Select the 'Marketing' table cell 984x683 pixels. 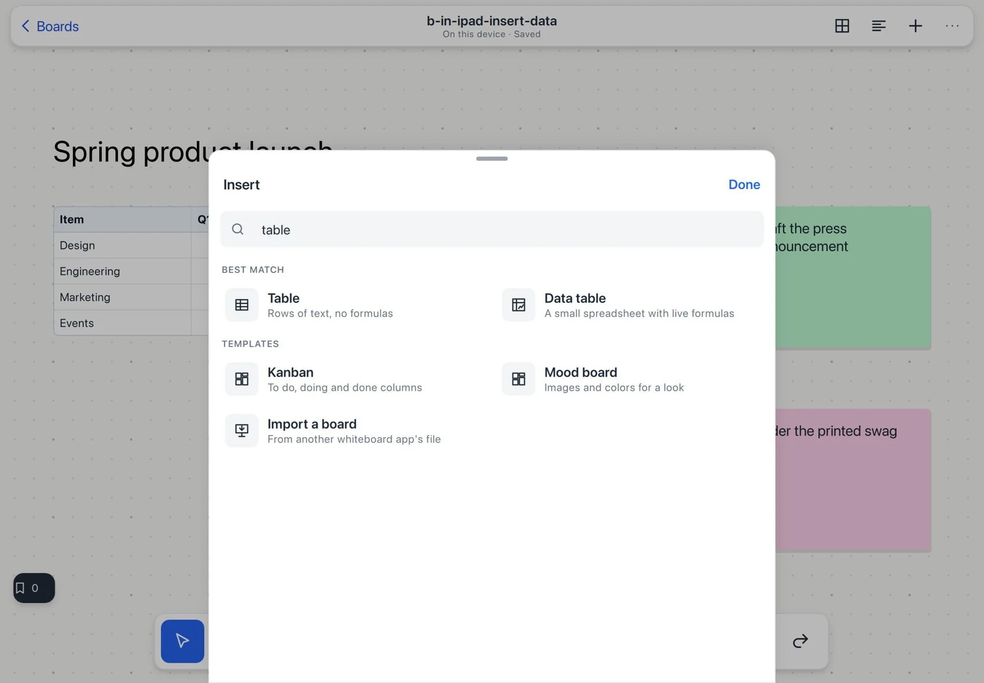(122, 297)
